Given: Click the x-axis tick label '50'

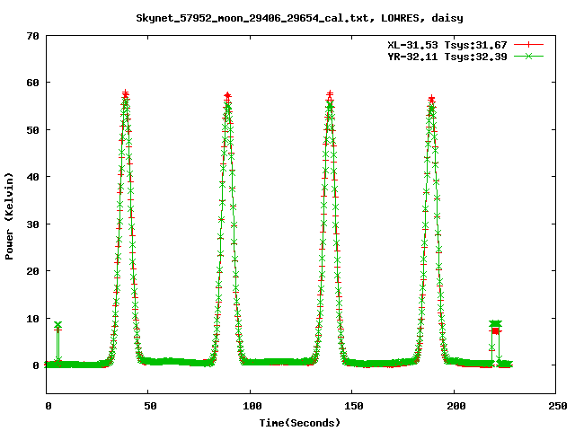Looking at the screenshot, I should (150, 406).
